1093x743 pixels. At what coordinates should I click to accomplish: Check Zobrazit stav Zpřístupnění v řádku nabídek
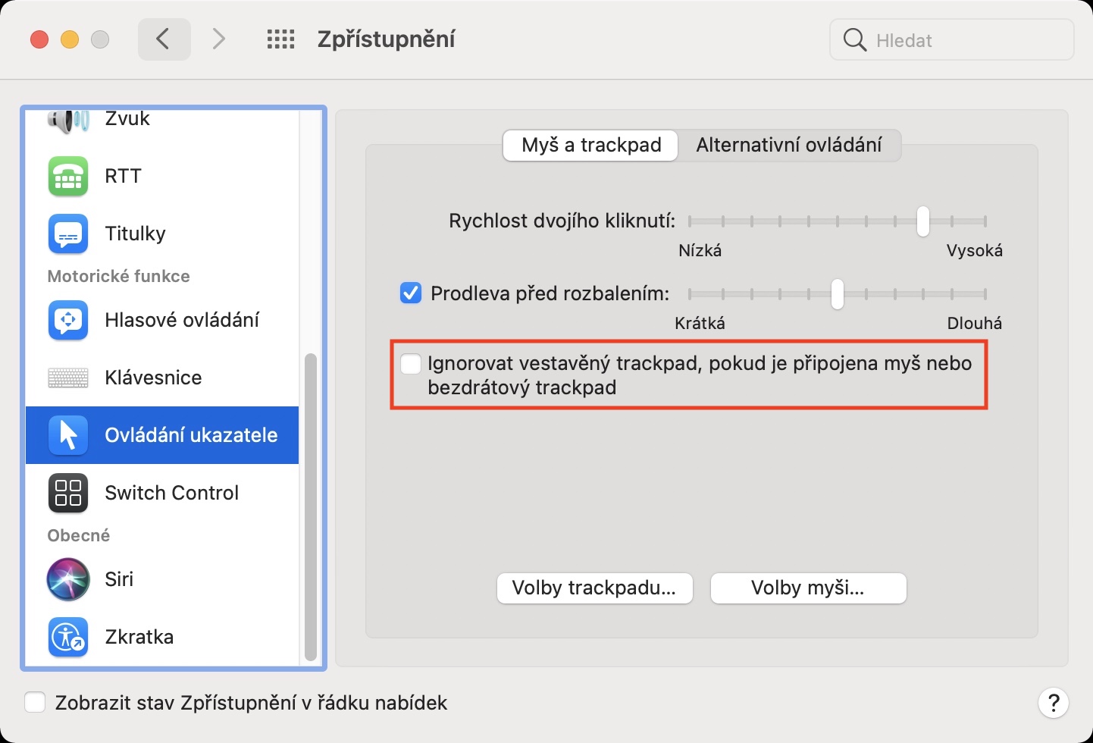(35, 703)
